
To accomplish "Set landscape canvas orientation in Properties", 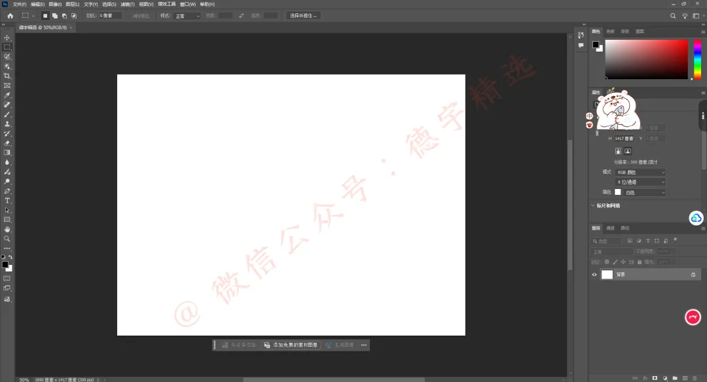I will (x=628, y=151).
